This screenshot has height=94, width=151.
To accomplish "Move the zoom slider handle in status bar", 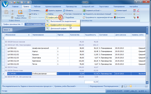I will [131, 86].
